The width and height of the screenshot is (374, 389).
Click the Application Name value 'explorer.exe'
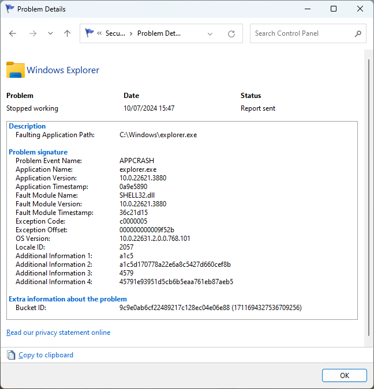[138, 169]
